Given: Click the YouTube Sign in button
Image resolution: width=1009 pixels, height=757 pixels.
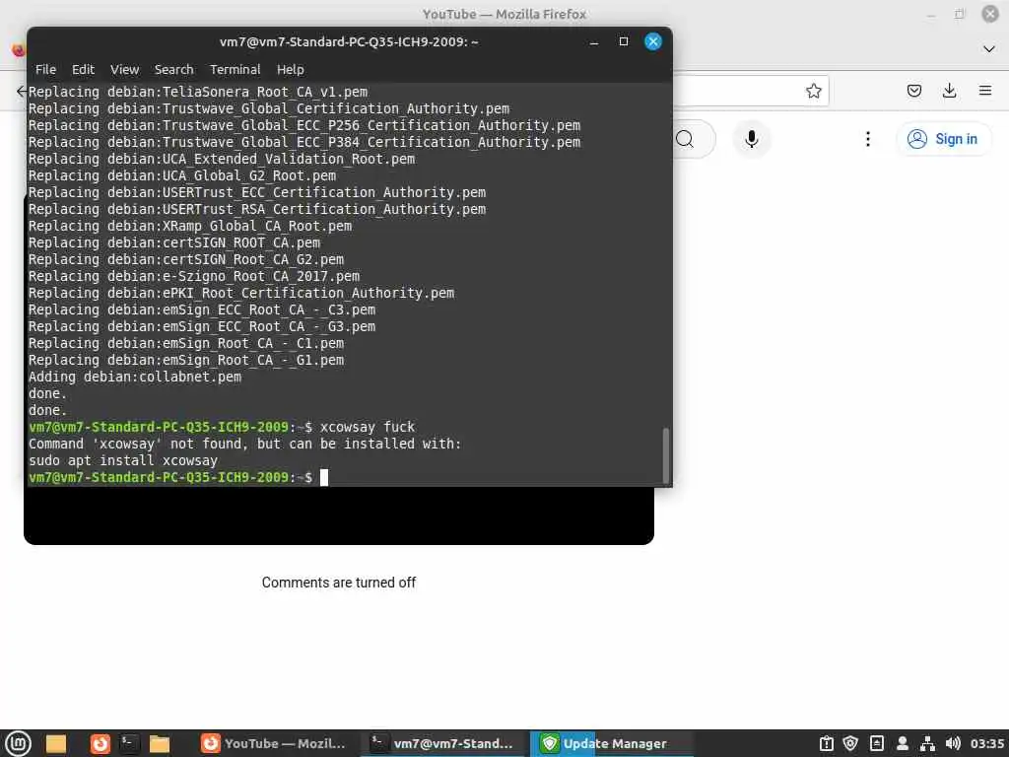Looking at the screenshot, I should (943, 139).
